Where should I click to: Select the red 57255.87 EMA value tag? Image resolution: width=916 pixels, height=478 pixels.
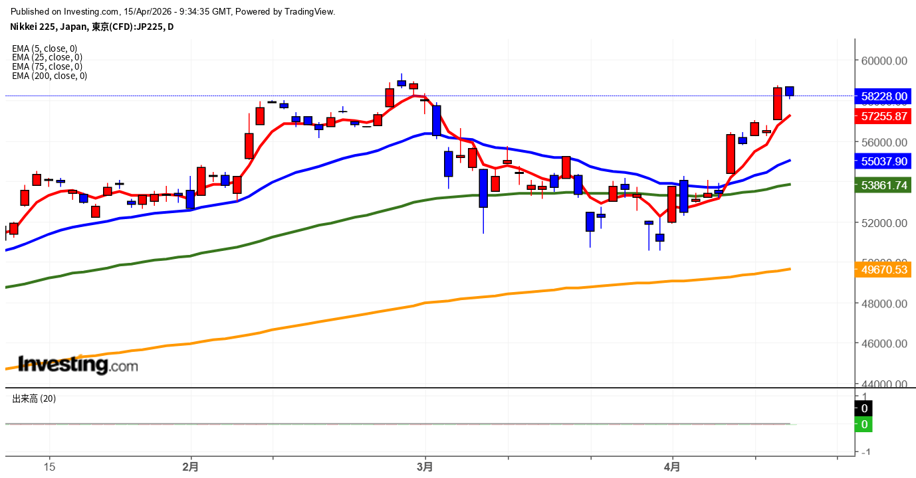pos(883,116)
